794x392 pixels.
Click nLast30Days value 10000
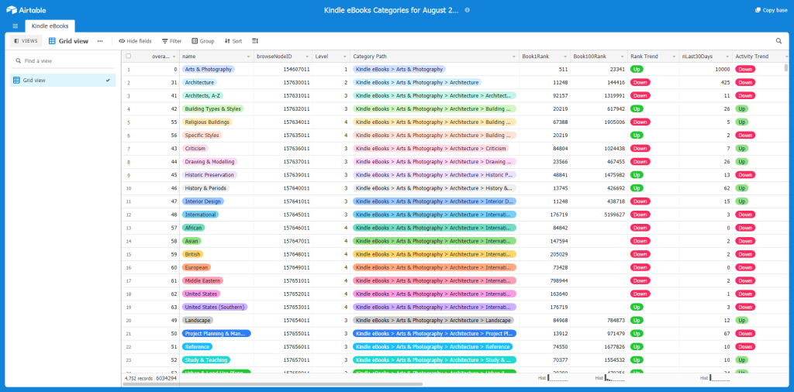tap(722, 69)
